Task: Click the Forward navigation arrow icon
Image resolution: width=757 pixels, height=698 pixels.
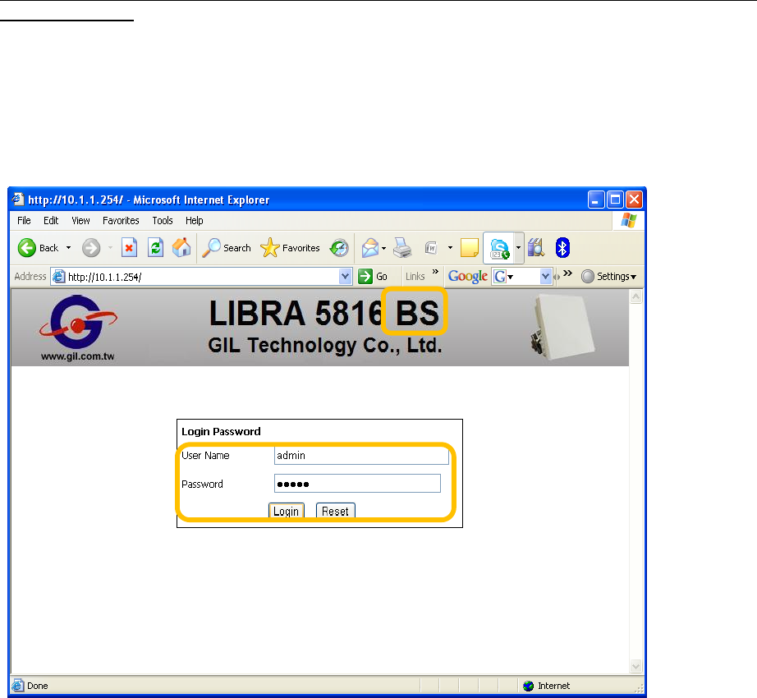Action: tap(91, 248)
